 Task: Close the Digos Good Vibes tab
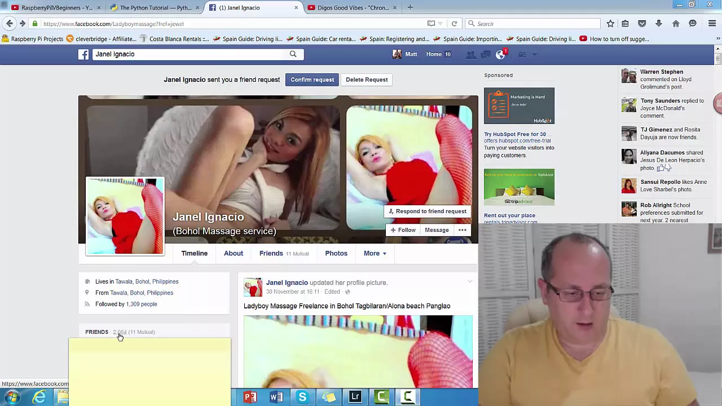pos(395,7)
